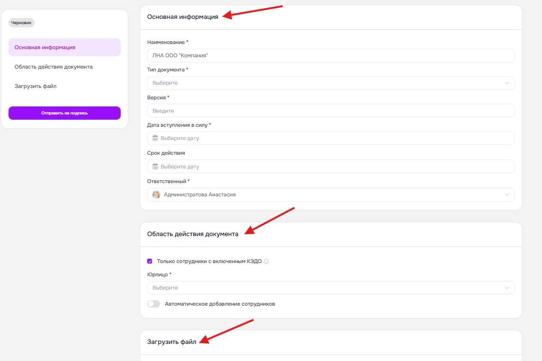Click the chevron arrow in Ответственный field
Image resolution: width=542 pixels, height=361 pixels.
(507, 195)
